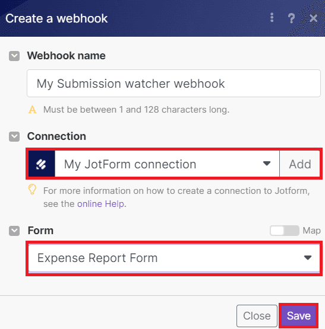Open the My JotForm connection dropdown
The height and width of the screenshot is (329, 325).
click(167, 164)
